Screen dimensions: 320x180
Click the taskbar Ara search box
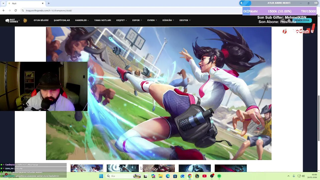click(124, 176)
